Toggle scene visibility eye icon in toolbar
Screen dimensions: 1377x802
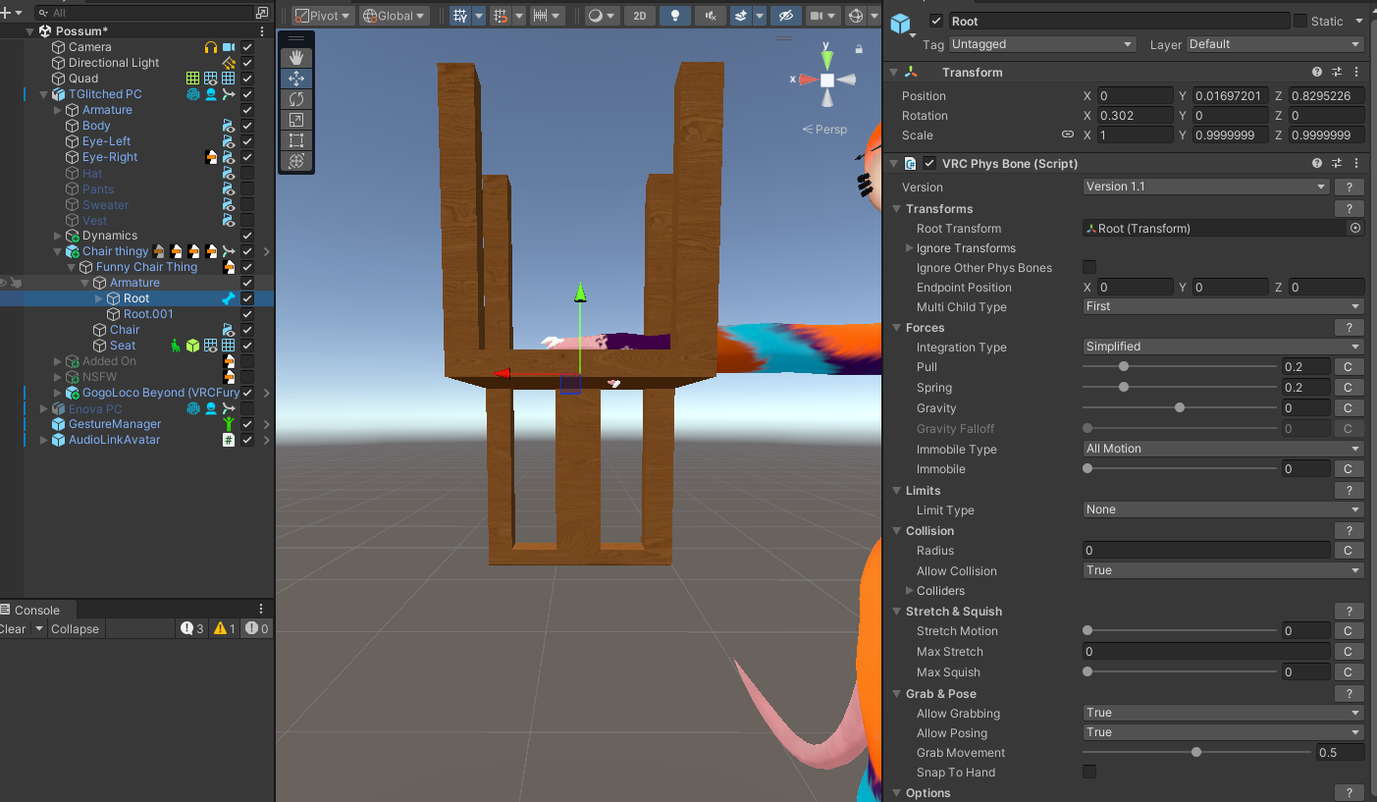tap(784, 16)
